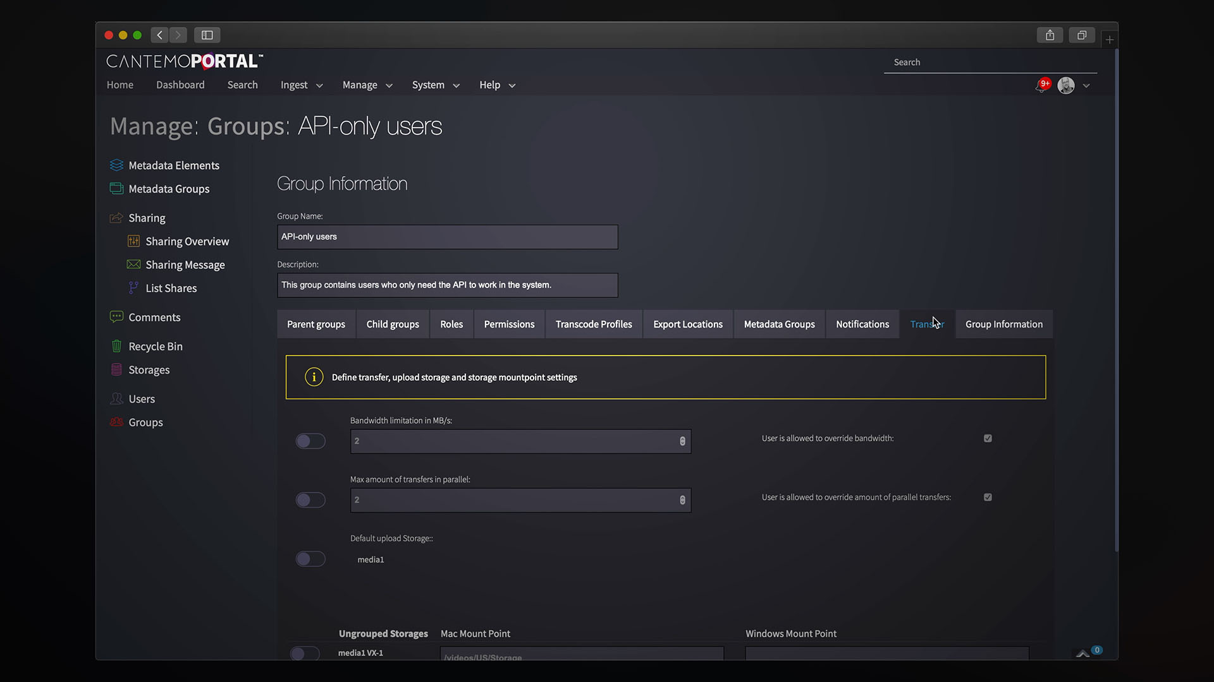
Task: Click the Group Name input field
Action: click(x=447, y=237)
